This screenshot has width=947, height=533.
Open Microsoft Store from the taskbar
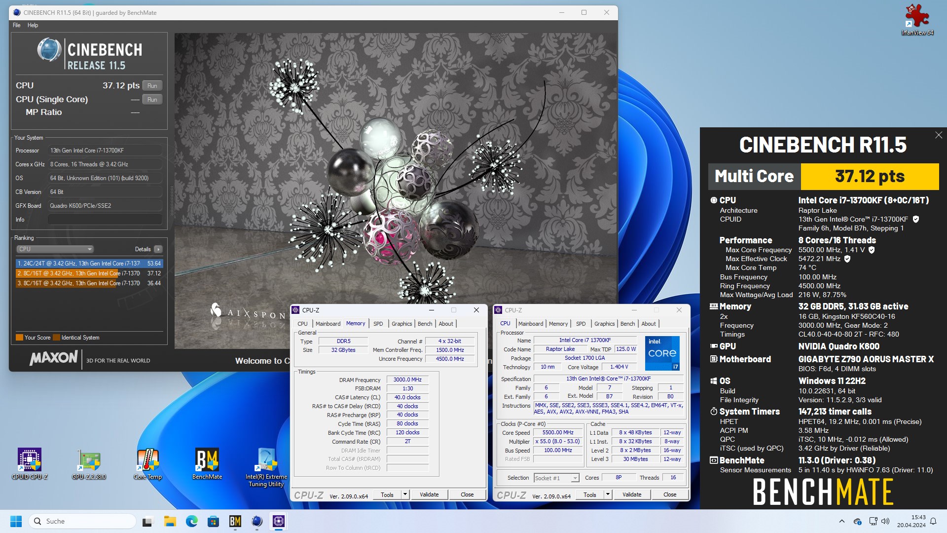tap(214, 521)
